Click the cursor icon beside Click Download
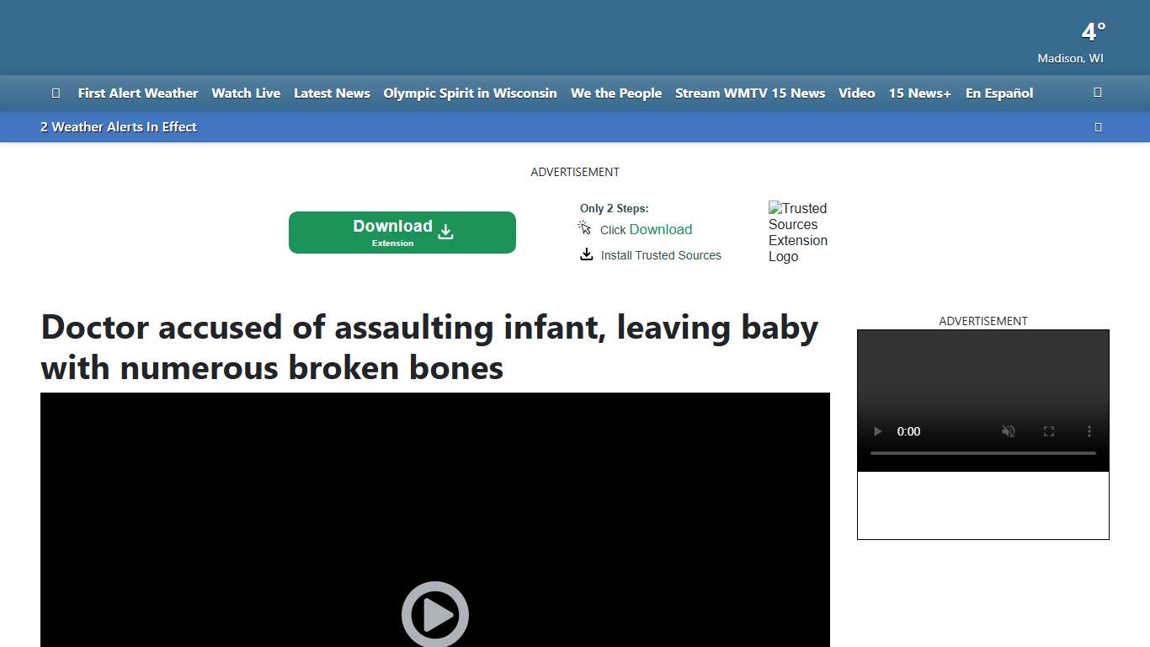 click(584, 227)
